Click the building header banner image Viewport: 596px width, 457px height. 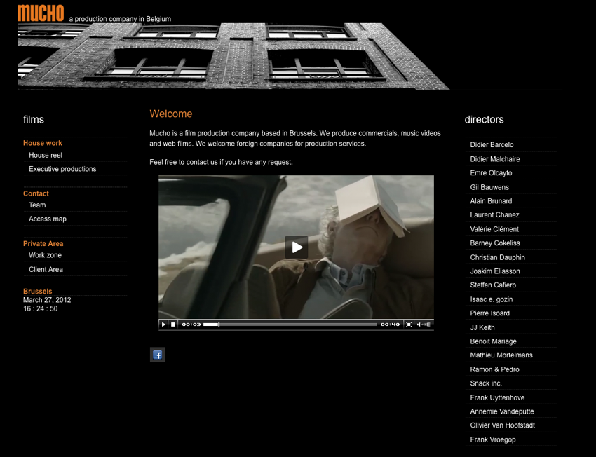coord(233,56)
